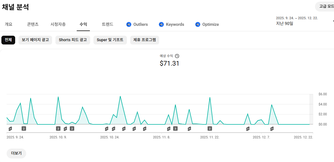The height and width of the screenshot is (162, 334).
Task: Select the 제휴 프로그램 chip
Action: [x=145, y=40]
